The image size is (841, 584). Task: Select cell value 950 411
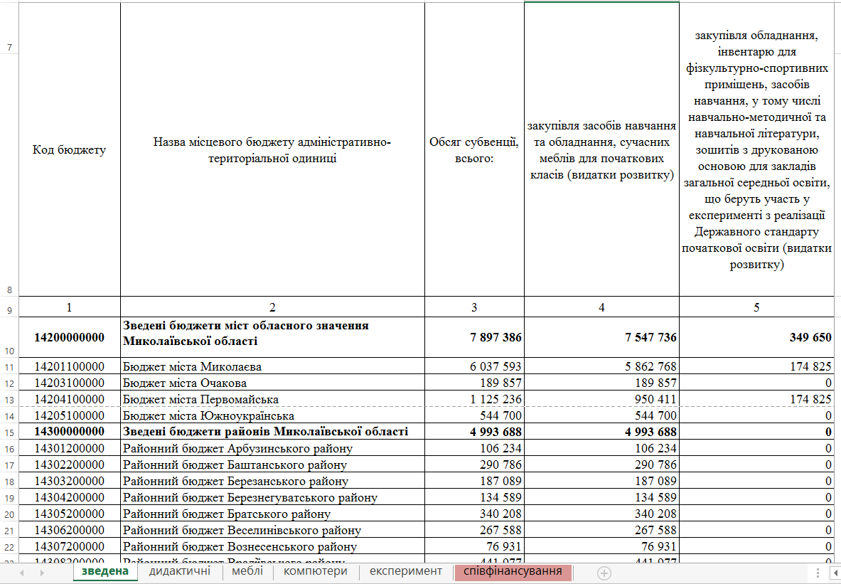pos(602,399)
